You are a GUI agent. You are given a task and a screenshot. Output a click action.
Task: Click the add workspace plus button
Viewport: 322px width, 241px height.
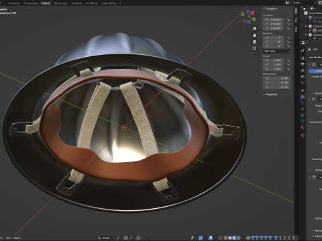[120, 3]
